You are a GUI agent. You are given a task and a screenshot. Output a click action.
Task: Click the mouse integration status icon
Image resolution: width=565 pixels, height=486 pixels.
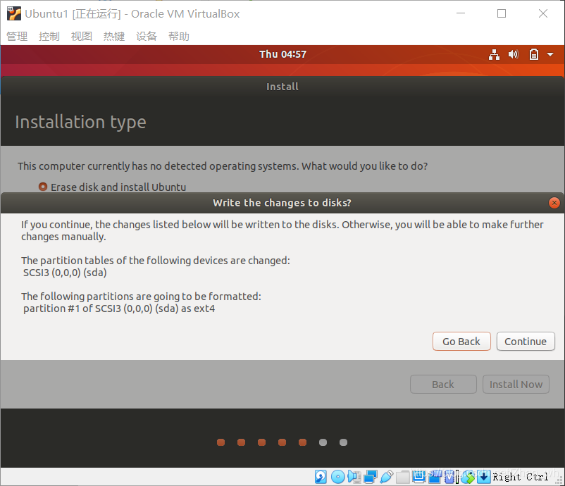pos(468,477)
